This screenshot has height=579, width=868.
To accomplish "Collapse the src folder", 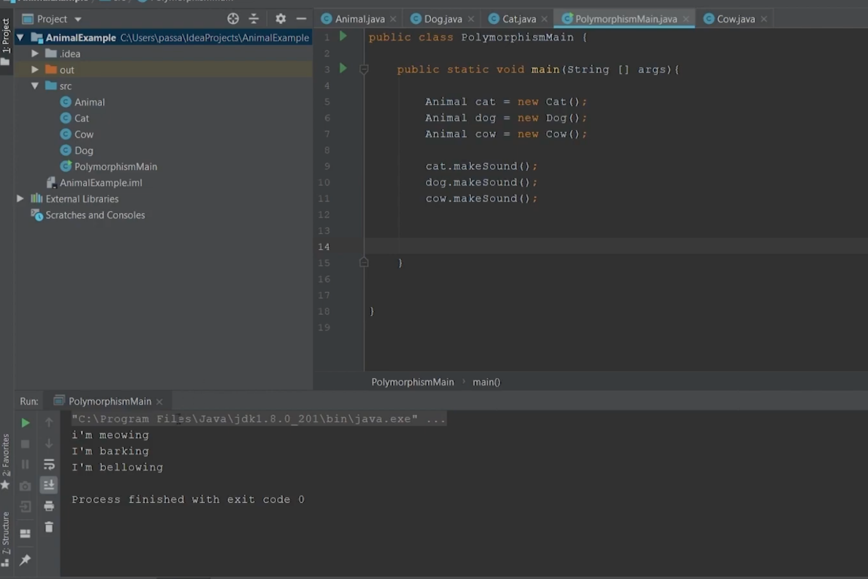I will 35,86.
